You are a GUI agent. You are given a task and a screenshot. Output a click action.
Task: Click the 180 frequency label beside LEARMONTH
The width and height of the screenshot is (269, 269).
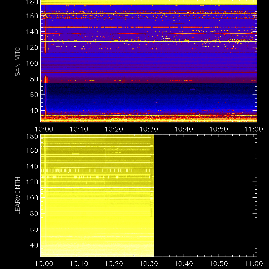[32, 137]
